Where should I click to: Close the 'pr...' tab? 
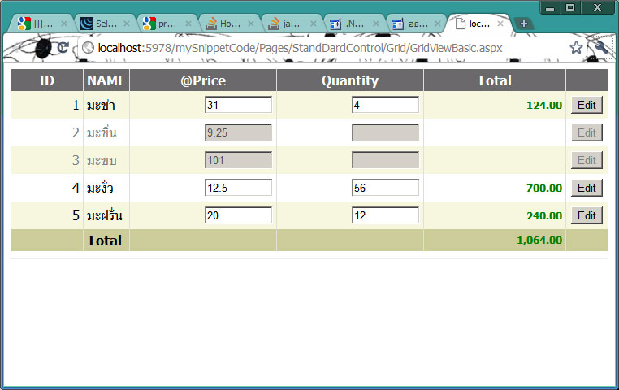[x=188, y=24]
